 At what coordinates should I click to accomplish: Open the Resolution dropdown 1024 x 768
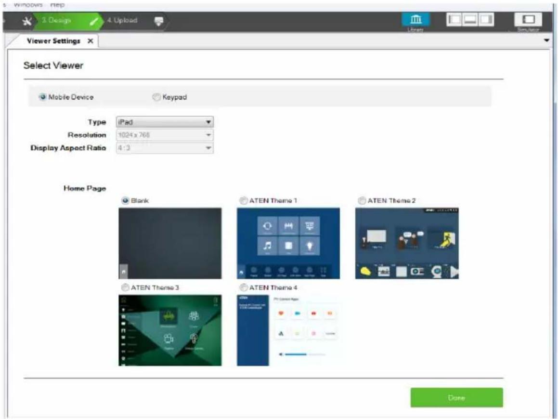[x=165, y=135]
